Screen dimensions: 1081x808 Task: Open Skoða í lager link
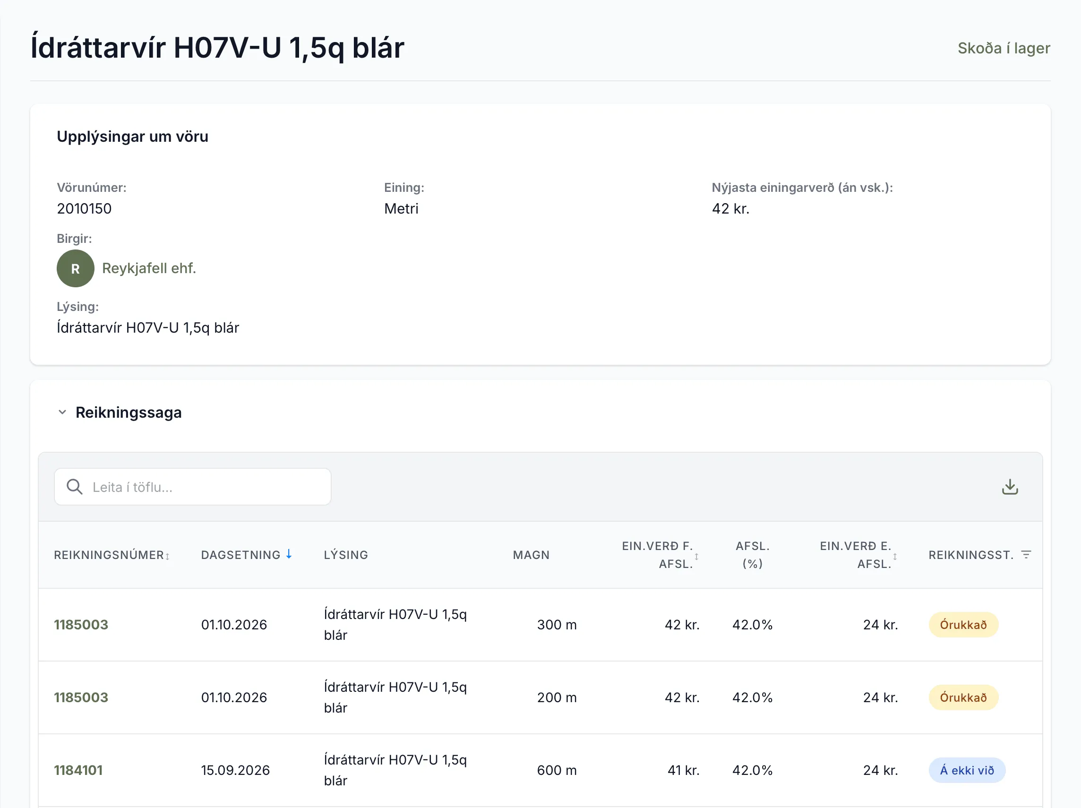[1004, 48]
